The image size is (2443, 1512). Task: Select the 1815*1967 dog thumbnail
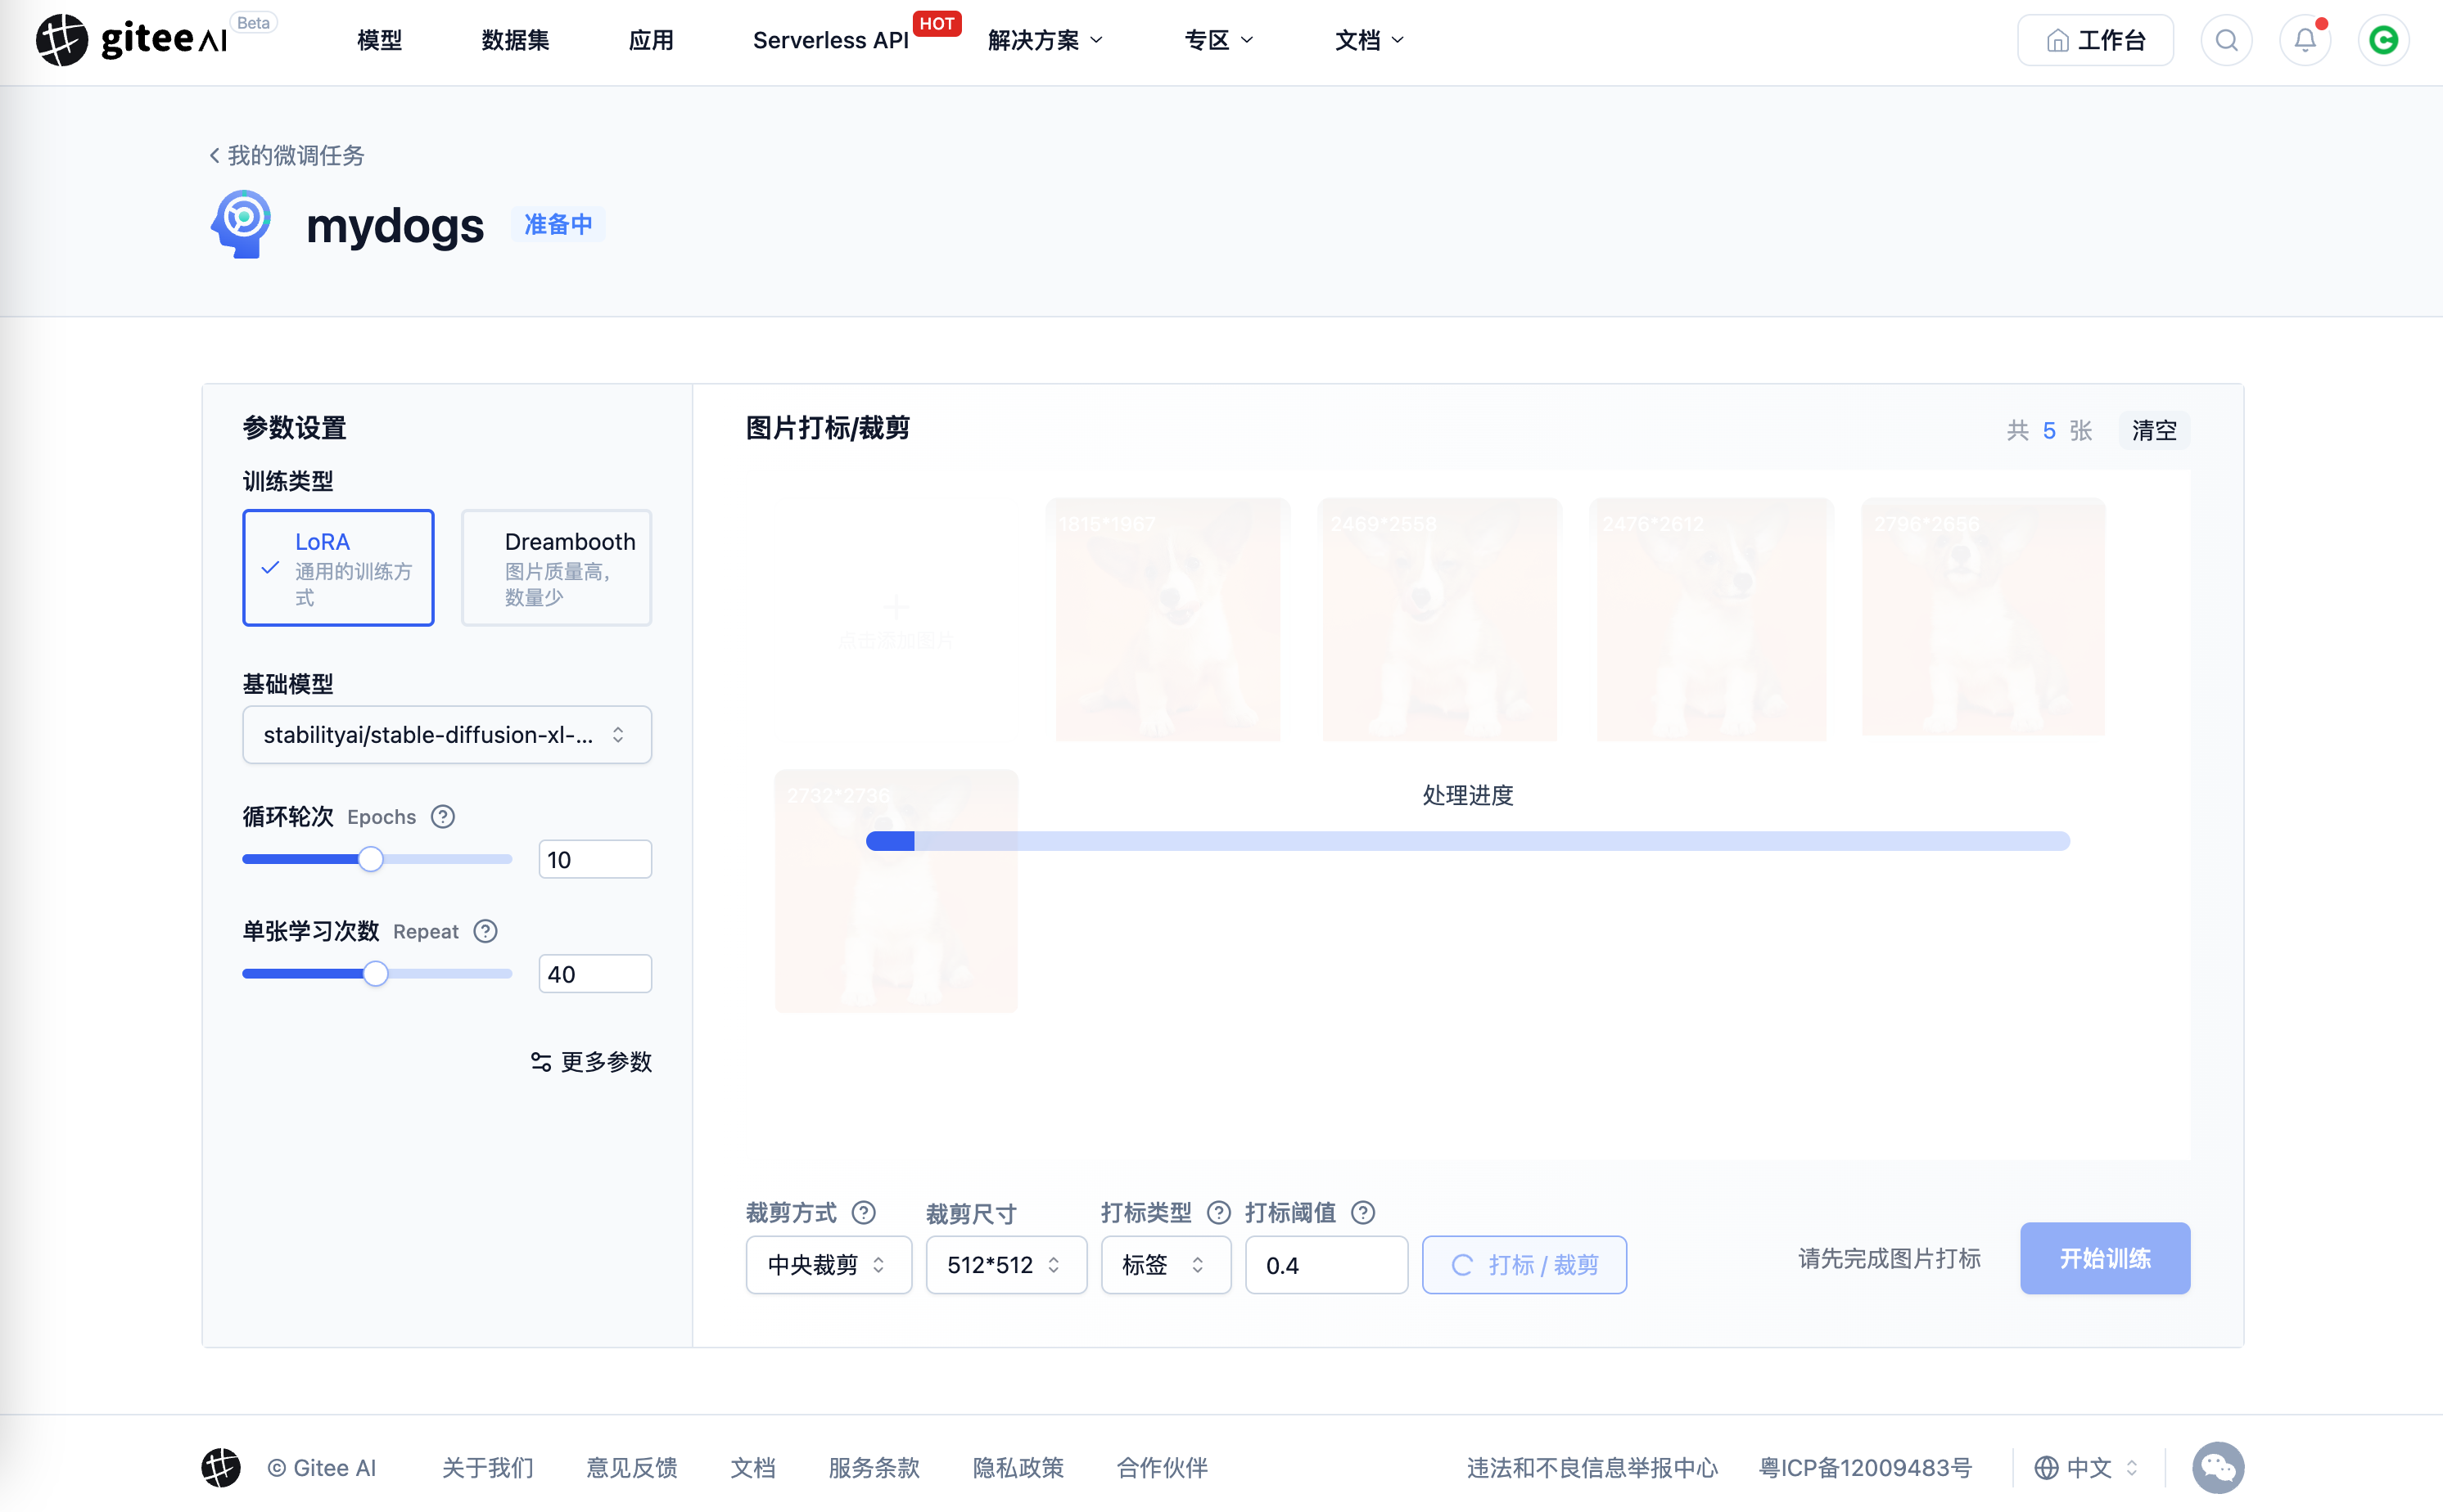coord(1167,620)
